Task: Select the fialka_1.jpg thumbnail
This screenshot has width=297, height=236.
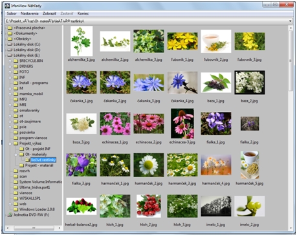Action: click(x=216, y=123)
